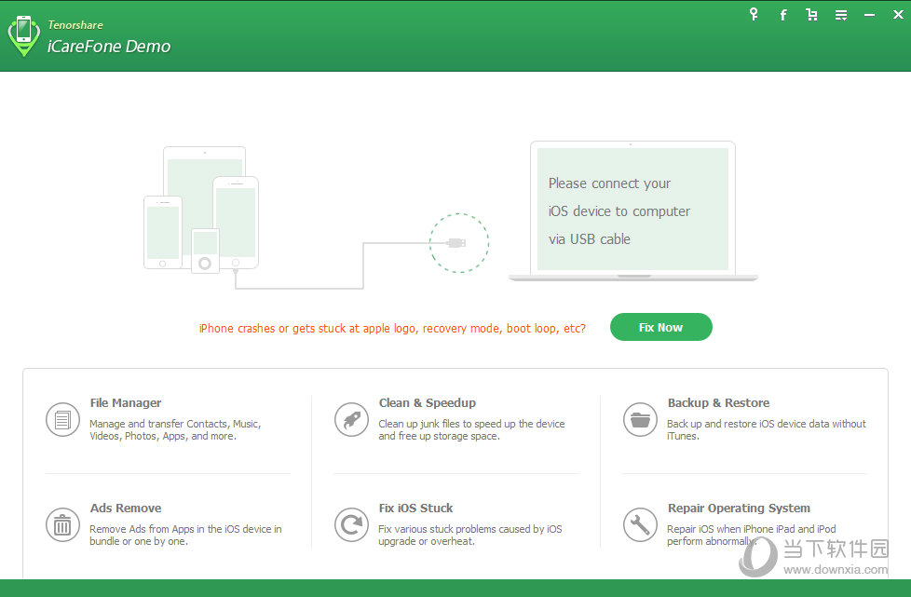The height and width of the screenshot is (597, 911).
Task: Open the Backup & Restore heading
Action: pos(719,403)
